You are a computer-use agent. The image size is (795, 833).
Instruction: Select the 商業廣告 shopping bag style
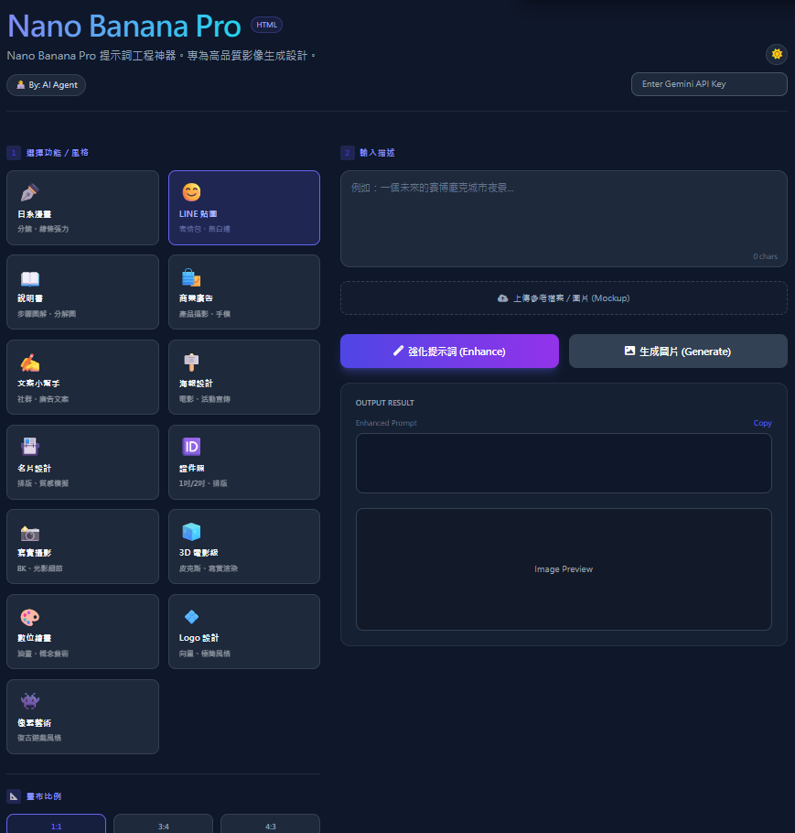point(243,292)
